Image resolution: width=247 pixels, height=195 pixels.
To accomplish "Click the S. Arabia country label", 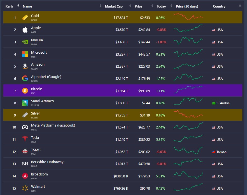I will click(x=223, y=103).
